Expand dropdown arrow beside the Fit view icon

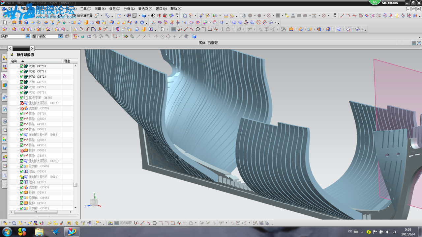click(x=124, y=15)
